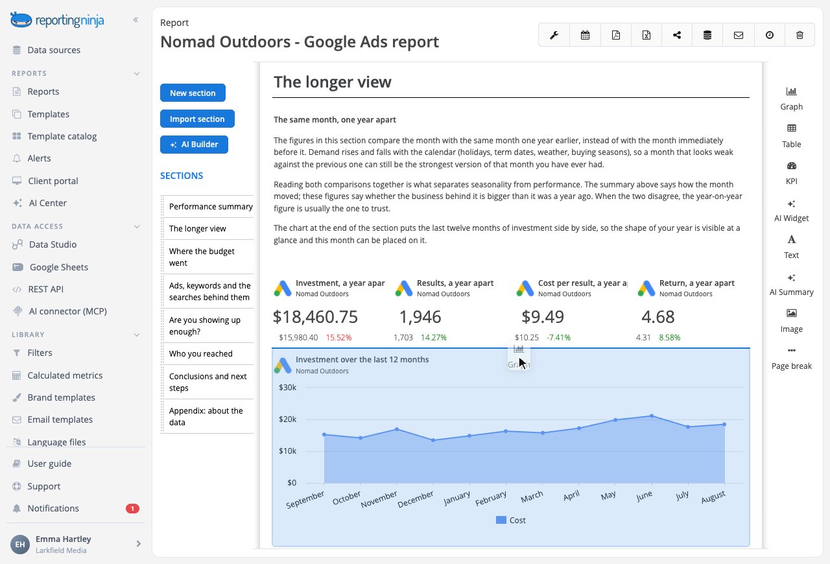Click the share report icon
The height and width of the screenshot is (564, 830).
pos(677,35)
